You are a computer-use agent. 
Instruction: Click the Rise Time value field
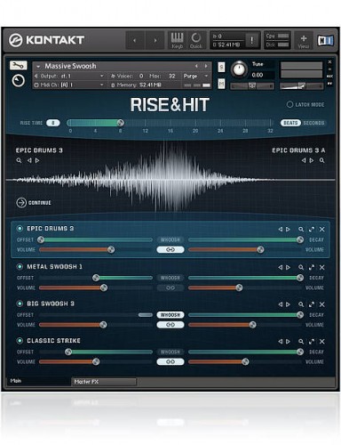click(53, 123)
